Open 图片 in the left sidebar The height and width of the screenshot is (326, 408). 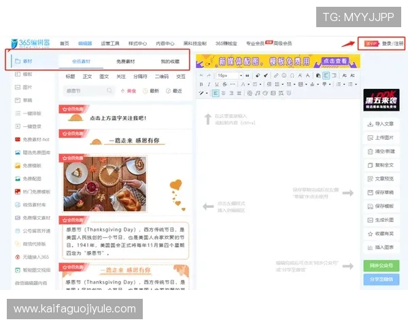[24, 87]
